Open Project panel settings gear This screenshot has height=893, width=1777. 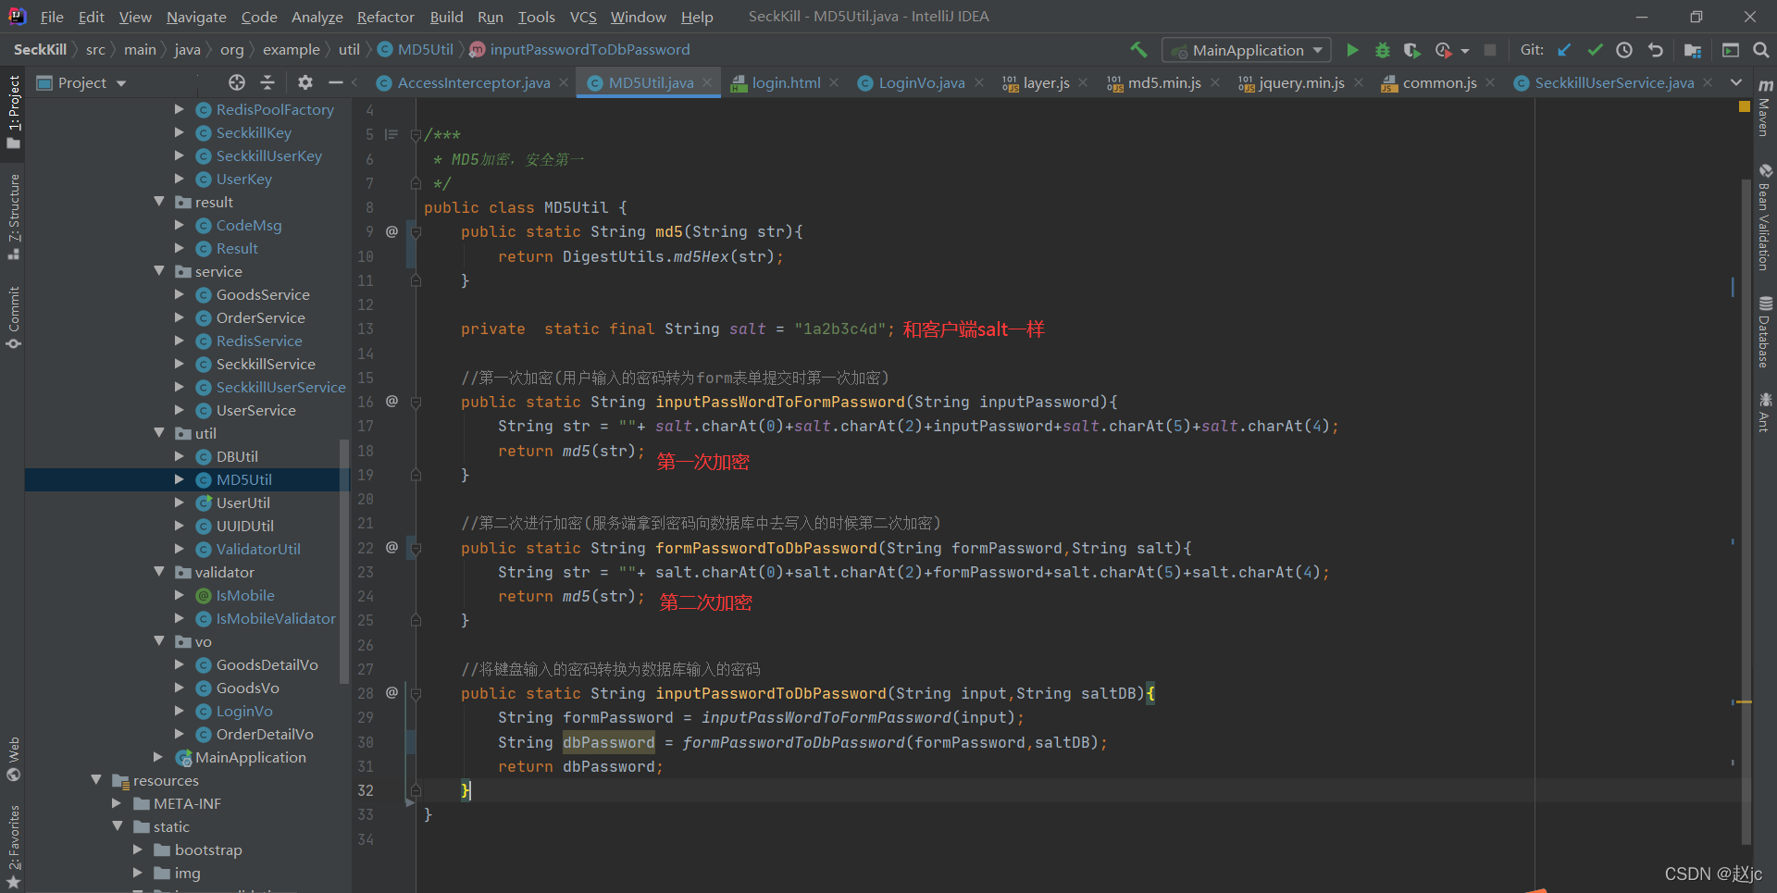305,82
